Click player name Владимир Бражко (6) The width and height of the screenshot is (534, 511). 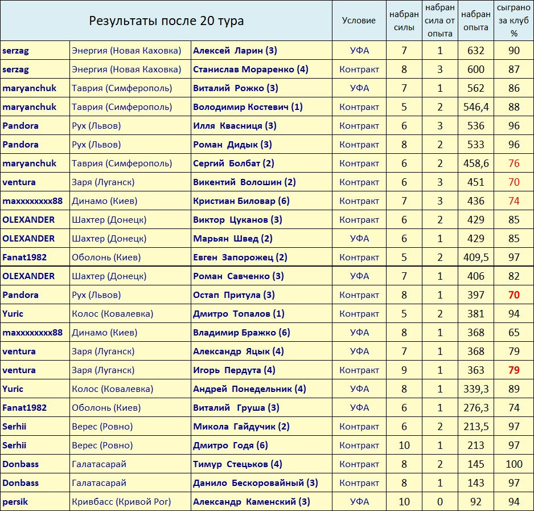tap(241, 332)
